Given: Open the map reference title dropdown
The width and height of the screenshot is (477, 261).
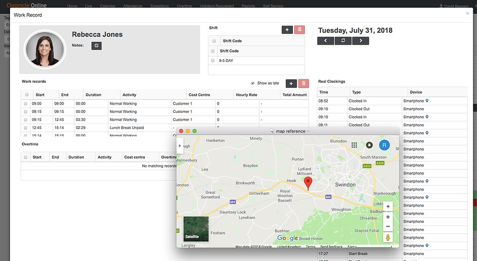Looking at the screenshot, I should click(308, 131).
